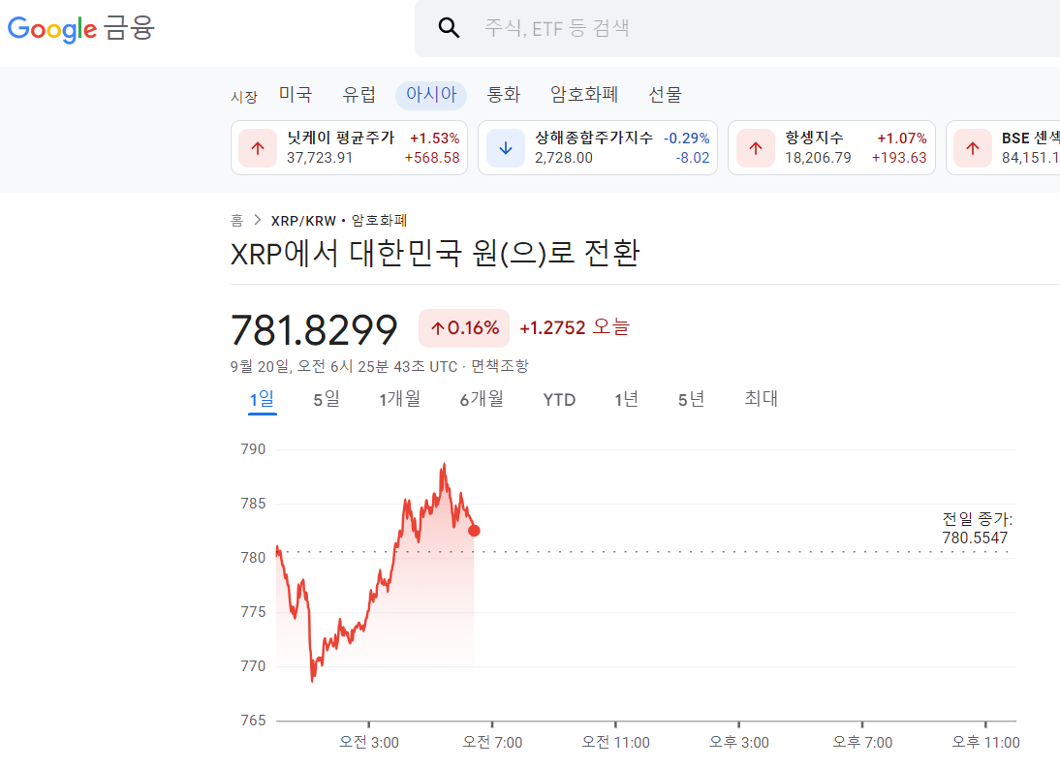
Task: Click the ↑0.16% change badge
Action: (x=464, y=328)
